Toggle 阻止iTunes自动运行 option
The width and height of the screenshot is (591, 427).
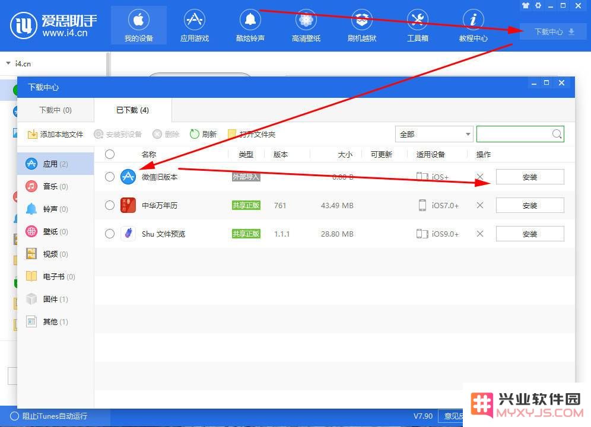(49, 416)
